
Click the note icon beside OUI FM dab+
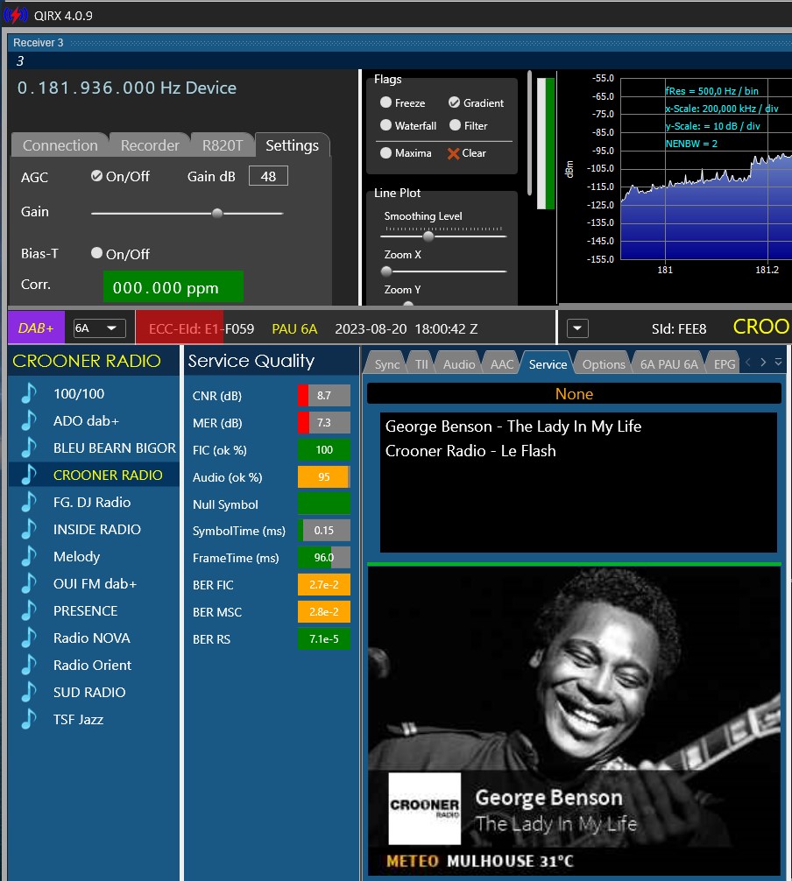click(29, 583)
